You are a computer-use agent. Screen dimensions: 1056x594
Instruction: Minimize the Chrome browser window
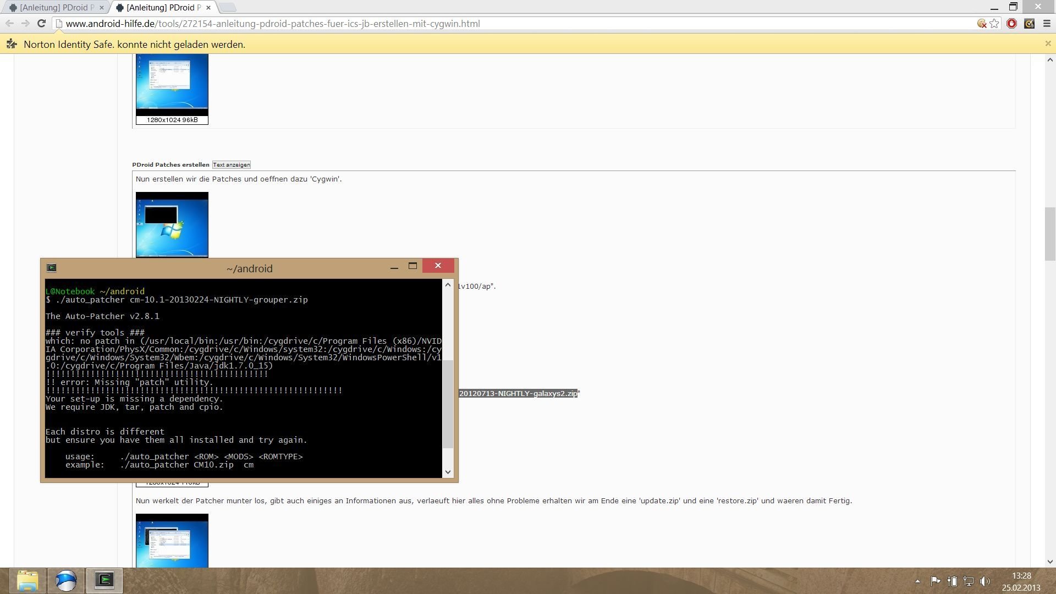(x=994, y=8)
